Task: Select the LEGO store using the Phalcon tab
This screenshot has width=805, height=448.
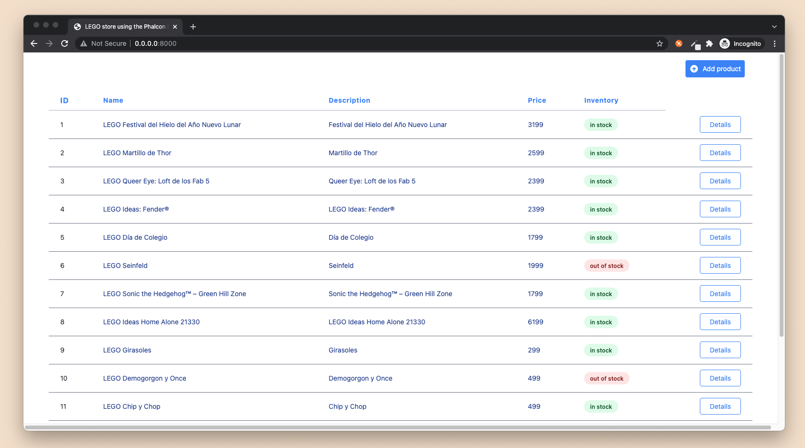Action: tap(125, 27)
